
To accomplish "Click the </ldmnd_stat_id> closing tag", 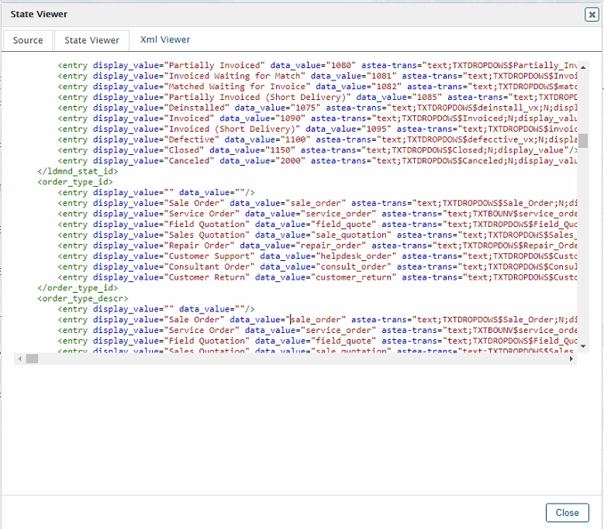I will (x=78, y=171).
